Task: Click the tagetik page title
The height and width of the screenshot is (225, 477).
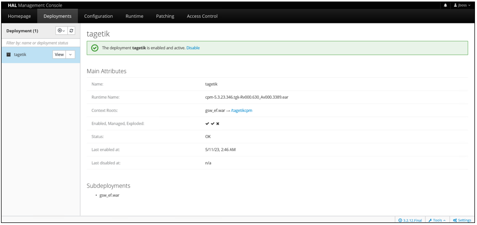Action: click(98, 34)
